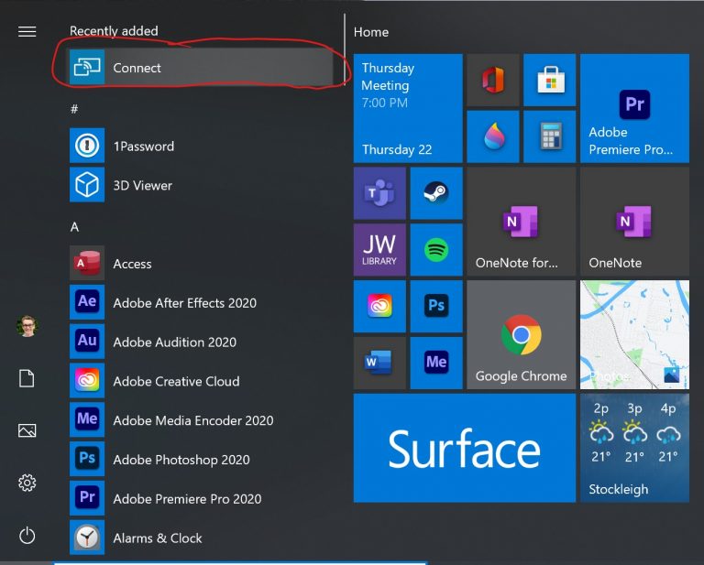Viewport: 704px width, 565px height.
Task: Open the Paint 3D tile
Action: 492,136
